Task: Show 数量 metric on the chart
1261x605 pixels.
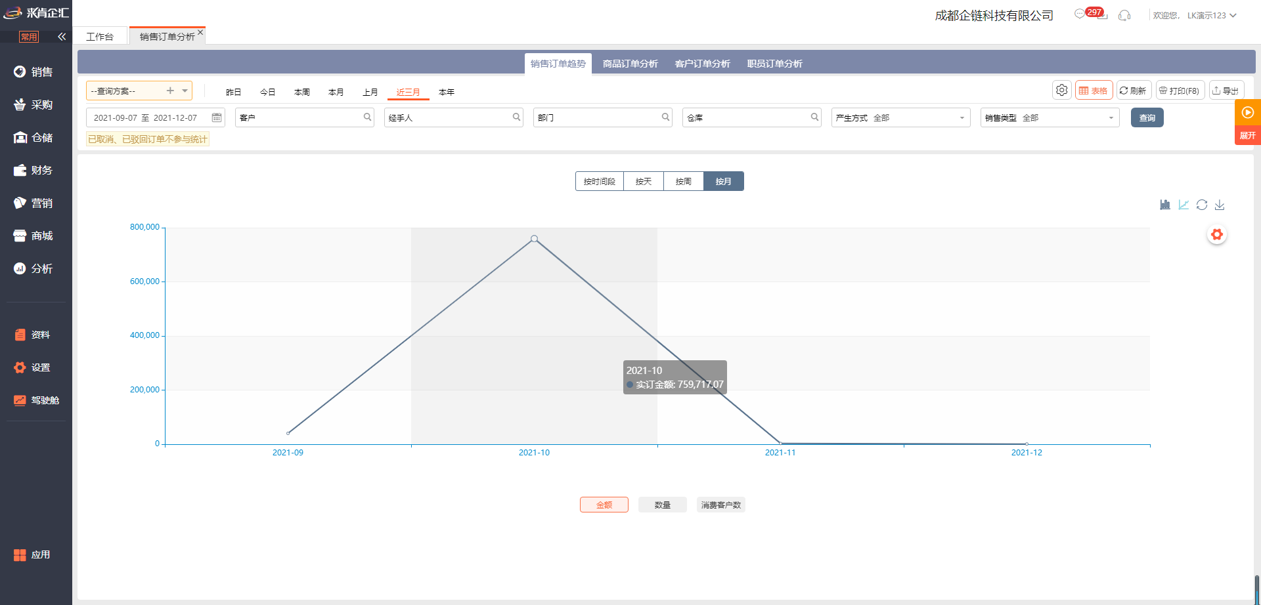Action: point(662,505)
